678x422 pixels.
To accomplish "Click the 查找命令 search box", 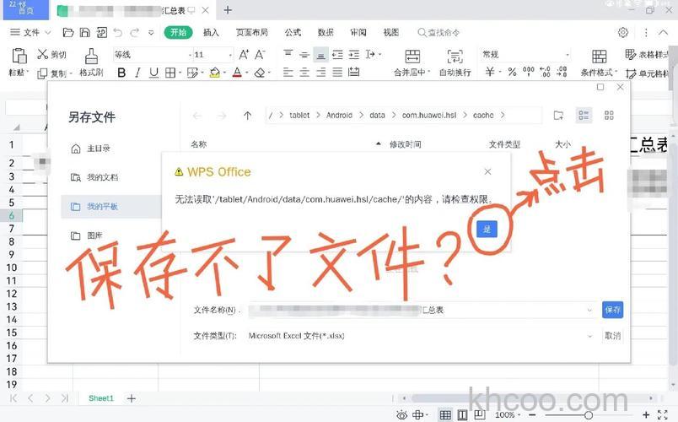I will click(x=439, y=32).
